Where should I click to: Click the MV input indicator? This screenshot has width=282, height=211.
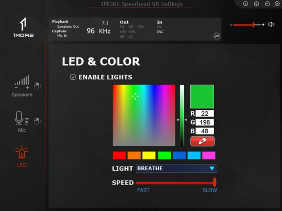pyautogui.click(x=159, y=27)
